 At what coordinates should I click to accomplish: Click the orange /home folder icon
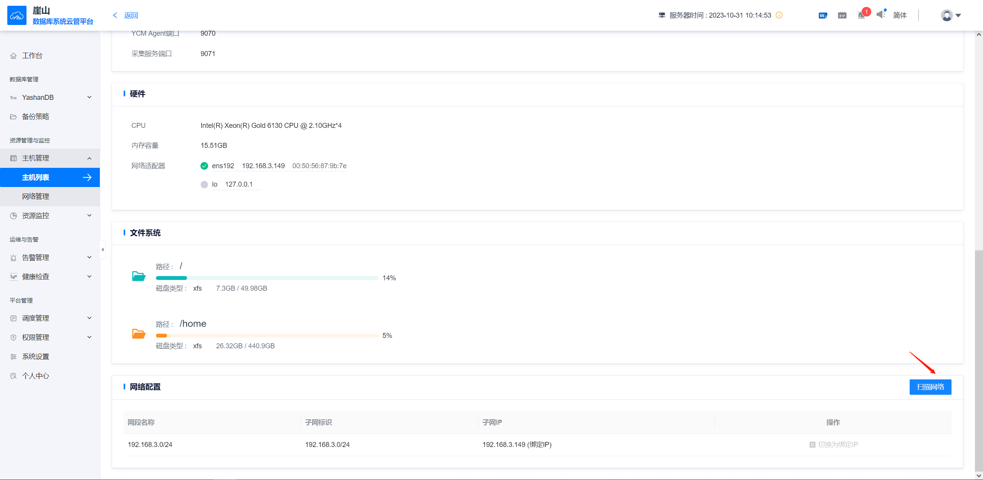(139, 334)
